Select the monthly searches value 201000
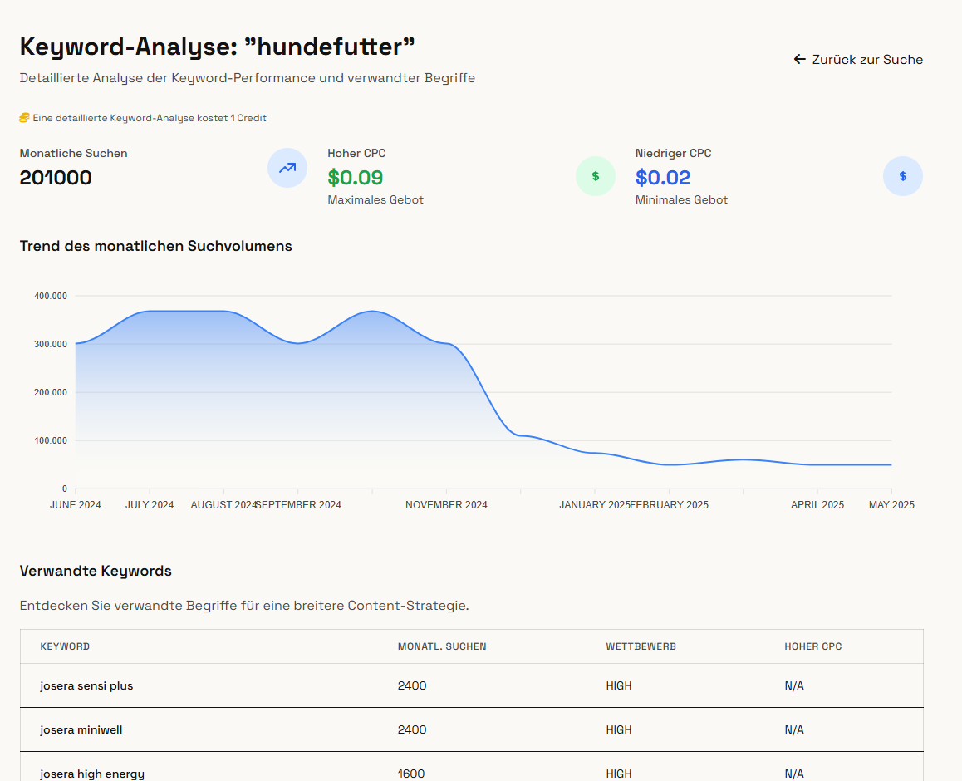The width and height of the screenshot is (962, 781). [56, 177]
